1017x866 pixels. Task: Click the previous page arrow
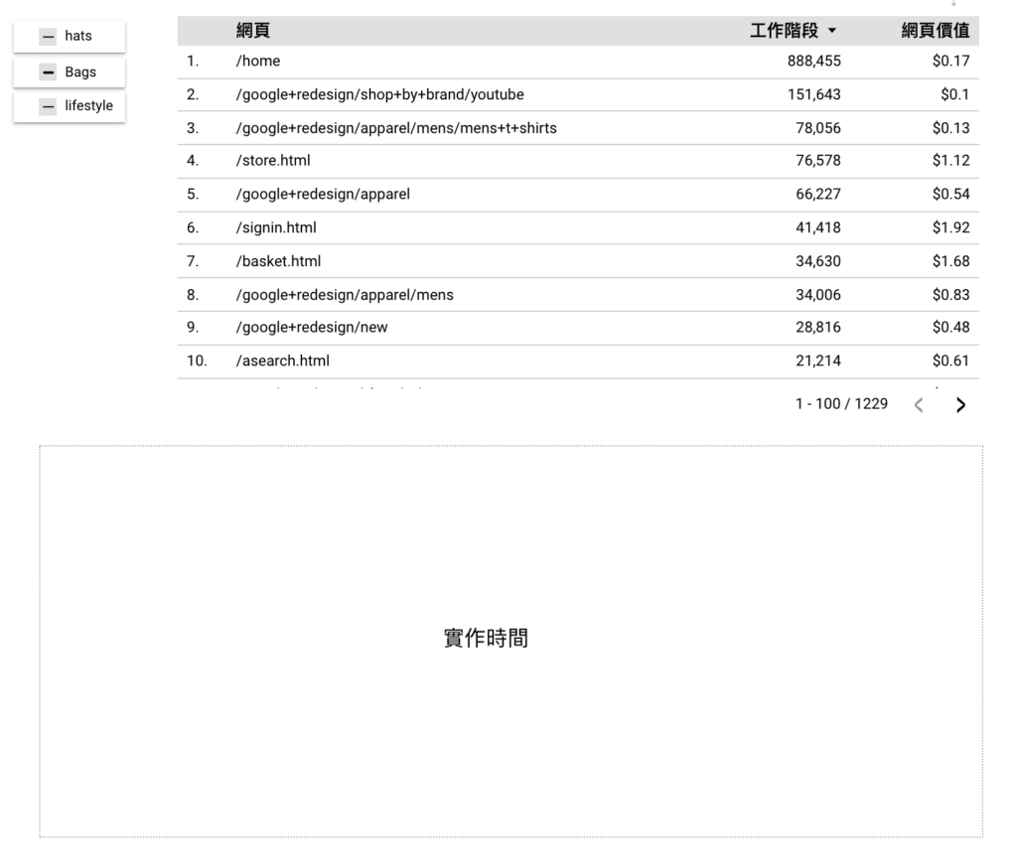[919, 404]
